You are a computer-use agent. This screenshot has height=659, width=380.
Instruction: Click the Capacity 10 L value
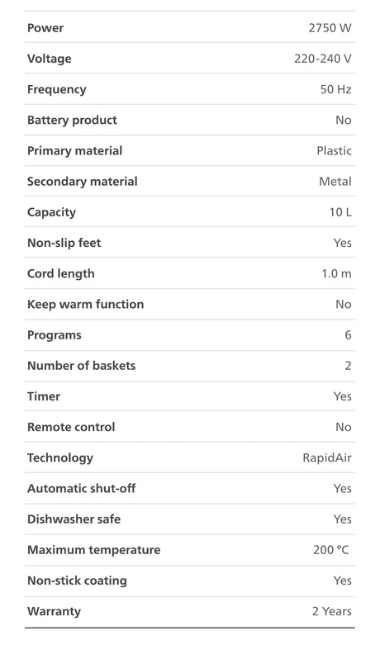(x=340, y=212)
